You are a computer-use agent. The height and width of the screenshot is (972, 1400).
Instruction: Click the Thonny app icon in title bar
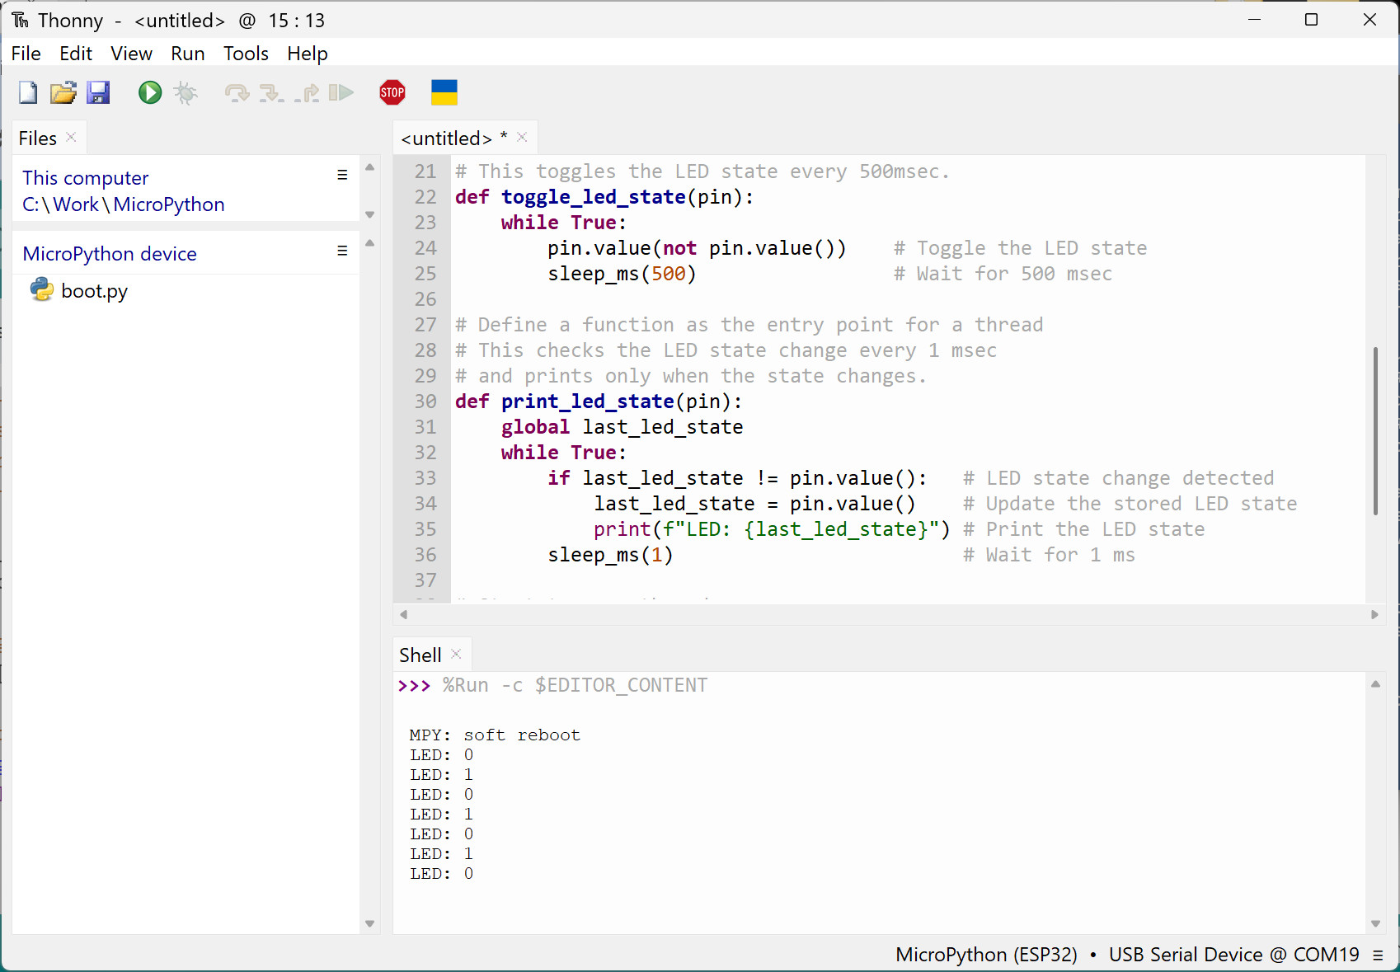coord(20,20)
